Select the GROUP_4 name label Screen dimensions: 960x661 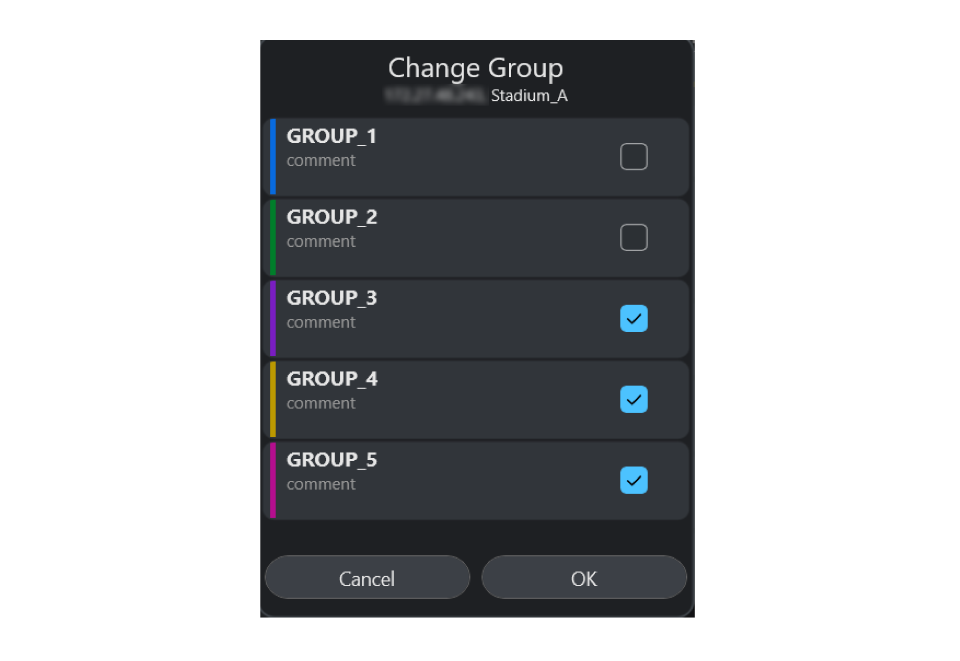[x=332, y=380]
